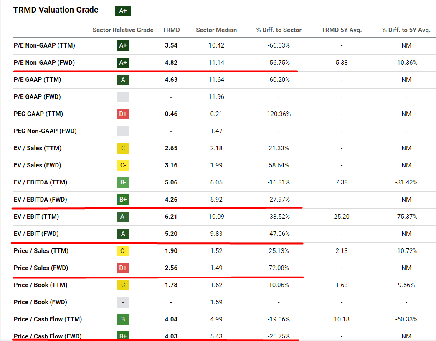Click the % Diff. to Sector column header
The height and width of the screenshot is (341, 436).
[x=278, y=30]
